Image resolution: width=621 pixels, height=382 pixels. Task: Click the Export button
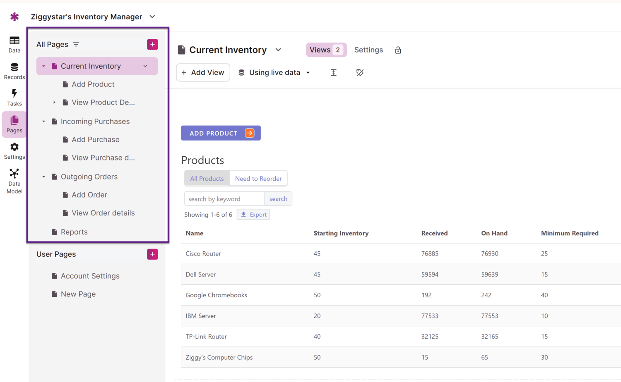253,215
